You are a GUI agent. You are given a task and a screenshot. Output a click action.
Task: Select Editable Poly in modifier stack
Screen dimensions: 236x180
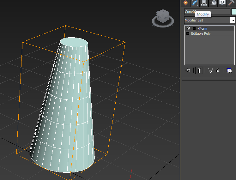click(x=201, y=33)
